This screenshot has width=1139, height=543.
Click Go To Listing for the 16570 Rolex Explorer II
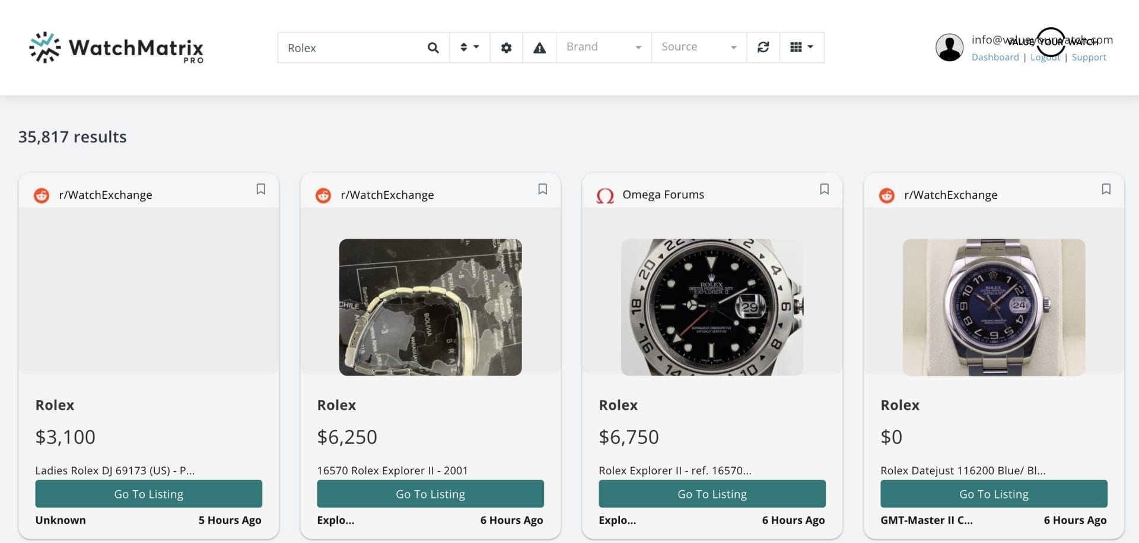(x=430, y=493)
